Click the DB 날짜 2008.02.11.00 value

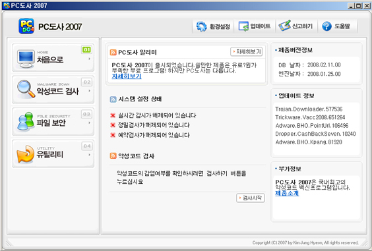tap(324, 65)
